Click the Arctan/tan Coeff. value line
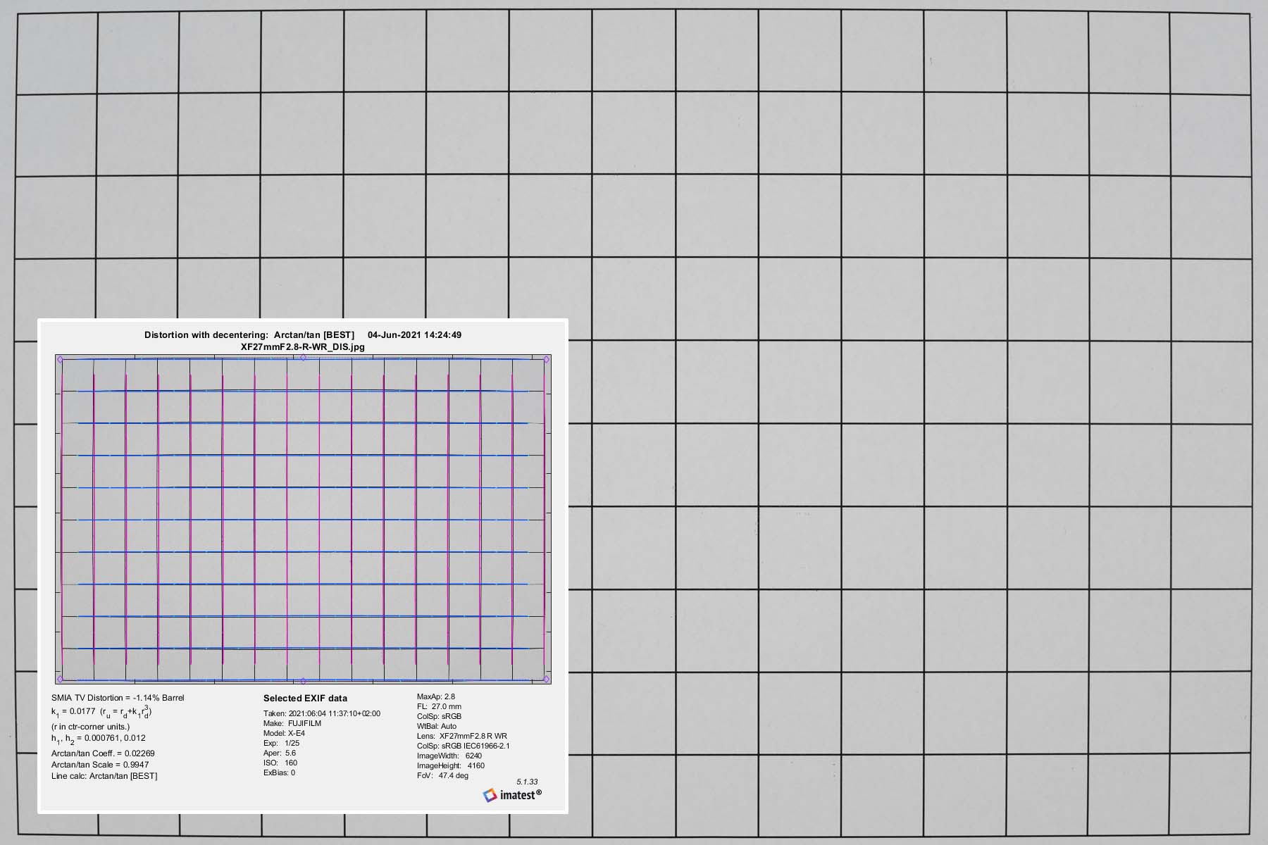 coord(103,753)
